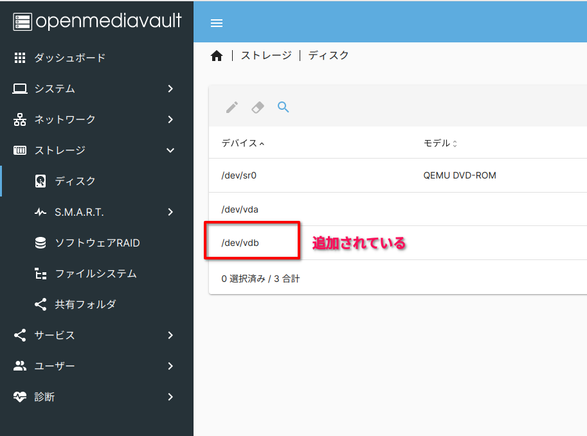Click the ディスク hard drive icon
587x436 pixels.
pyautogui.click(x=41, y=181)
